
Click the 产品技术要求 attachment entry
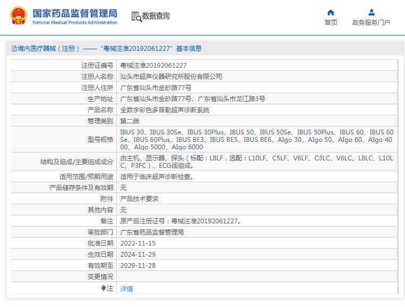coord(139,199)
